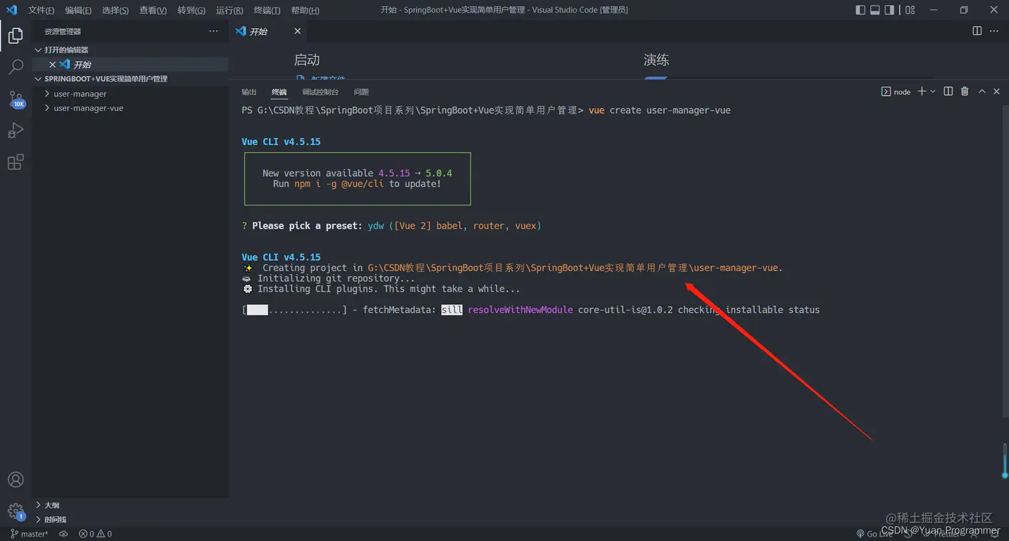Image resolution: width=1009 pixels, height=541 pixels.
Task: Click 'Initializing git repository...' terminal line
Action: pyautogui.click(x=328, y=278)
